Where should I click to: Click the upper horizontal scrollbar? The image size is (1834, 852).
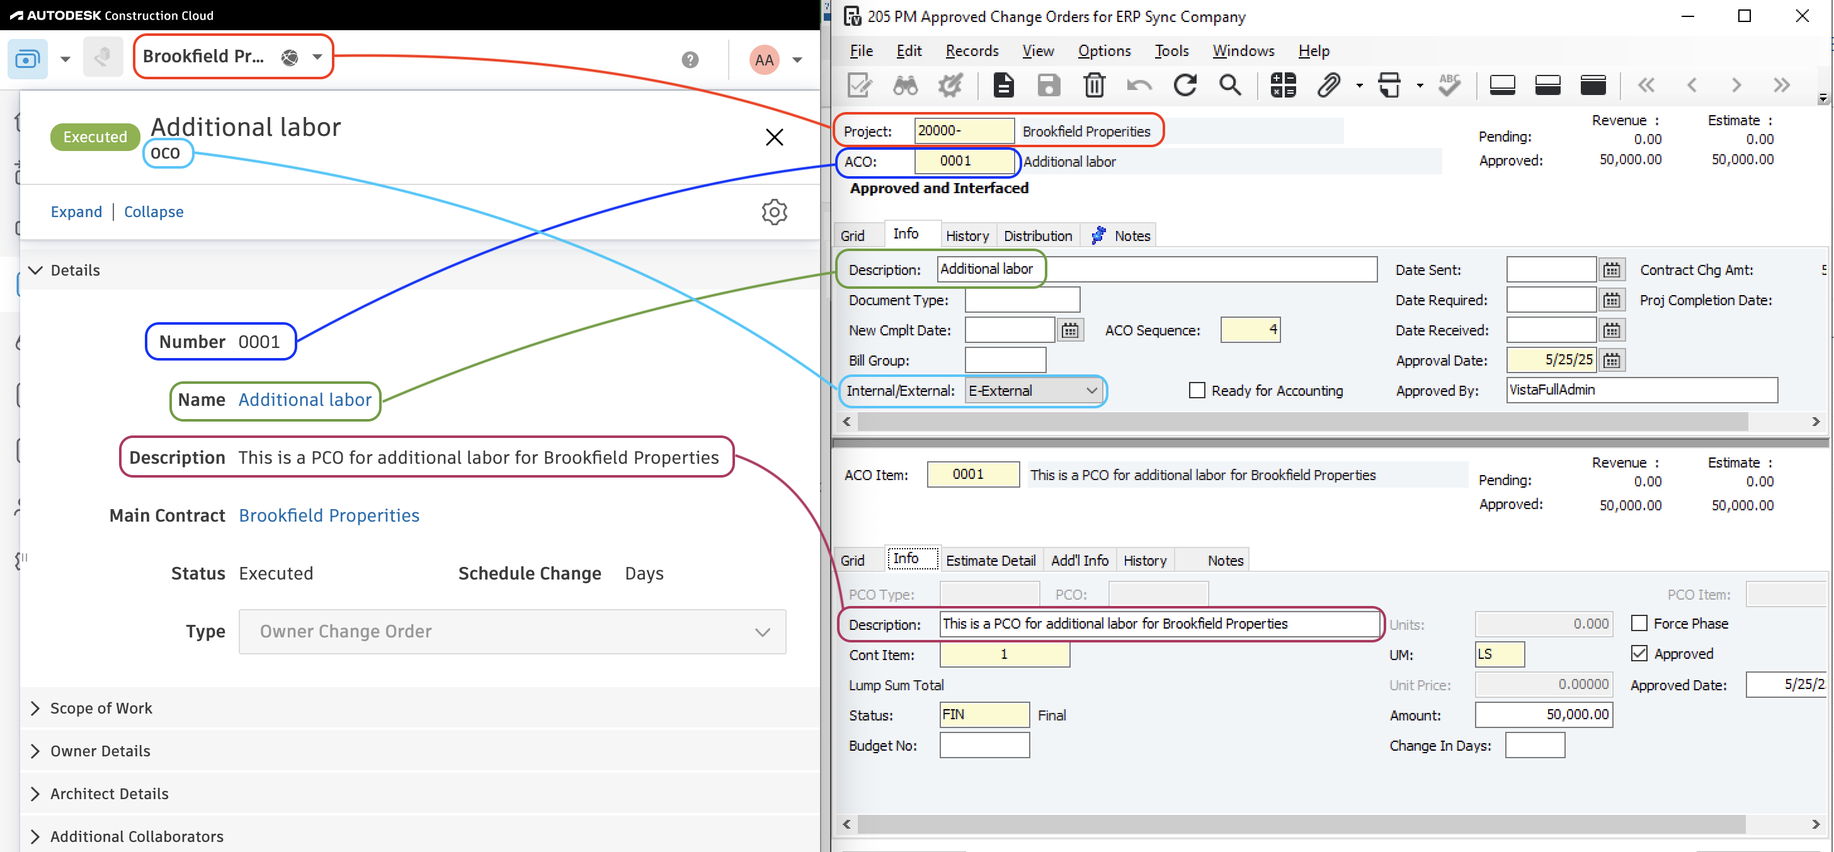point(1303,422)
